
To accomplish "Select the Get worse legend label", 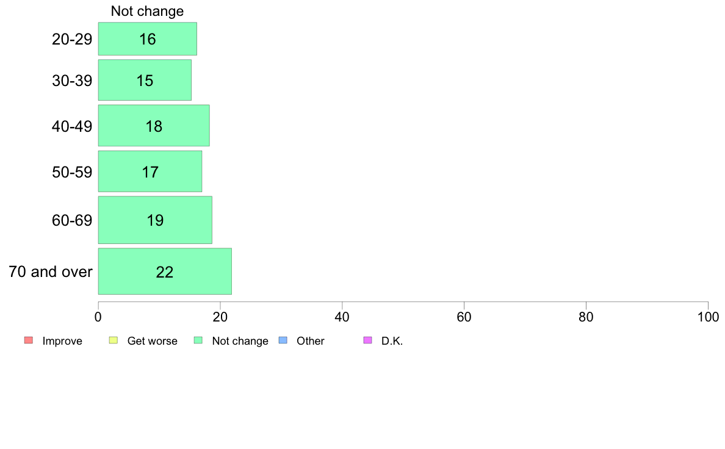I will (x=152, y=341).
